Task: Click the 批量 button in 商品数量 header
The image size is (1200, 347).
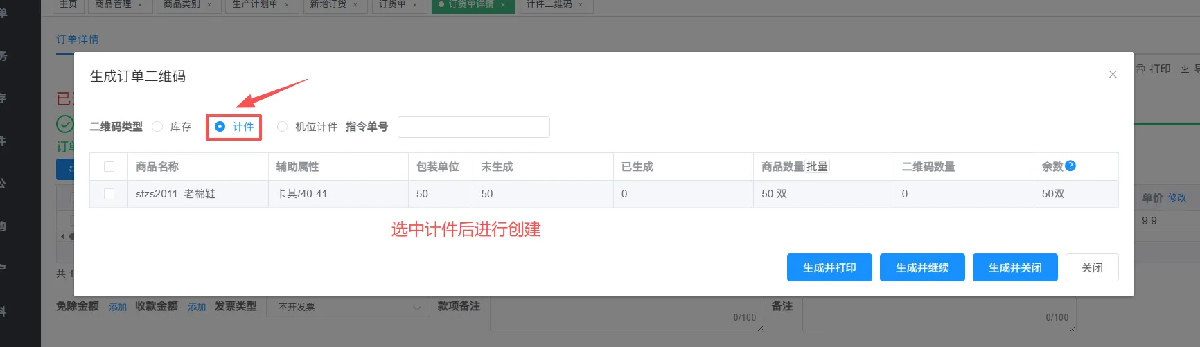Action: click(x=817, y=166)
